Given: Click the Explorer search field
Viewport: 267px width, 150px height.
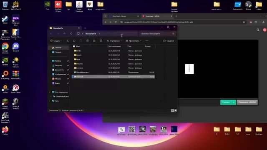Looking at the screenshot, I should [x=158, y=34].
